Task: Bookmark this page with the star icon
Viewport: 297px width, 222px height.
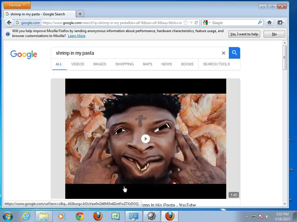Action: (x=186, y=23)
